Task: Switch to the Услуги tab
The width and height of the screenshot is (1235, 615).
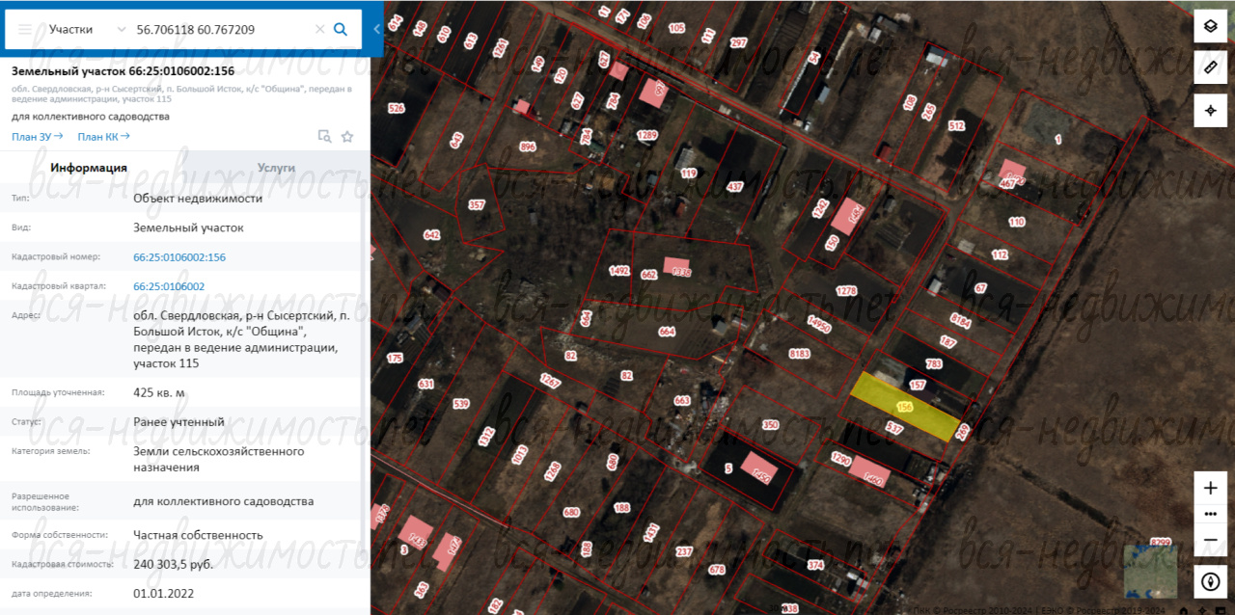Action: click(276, 168)
